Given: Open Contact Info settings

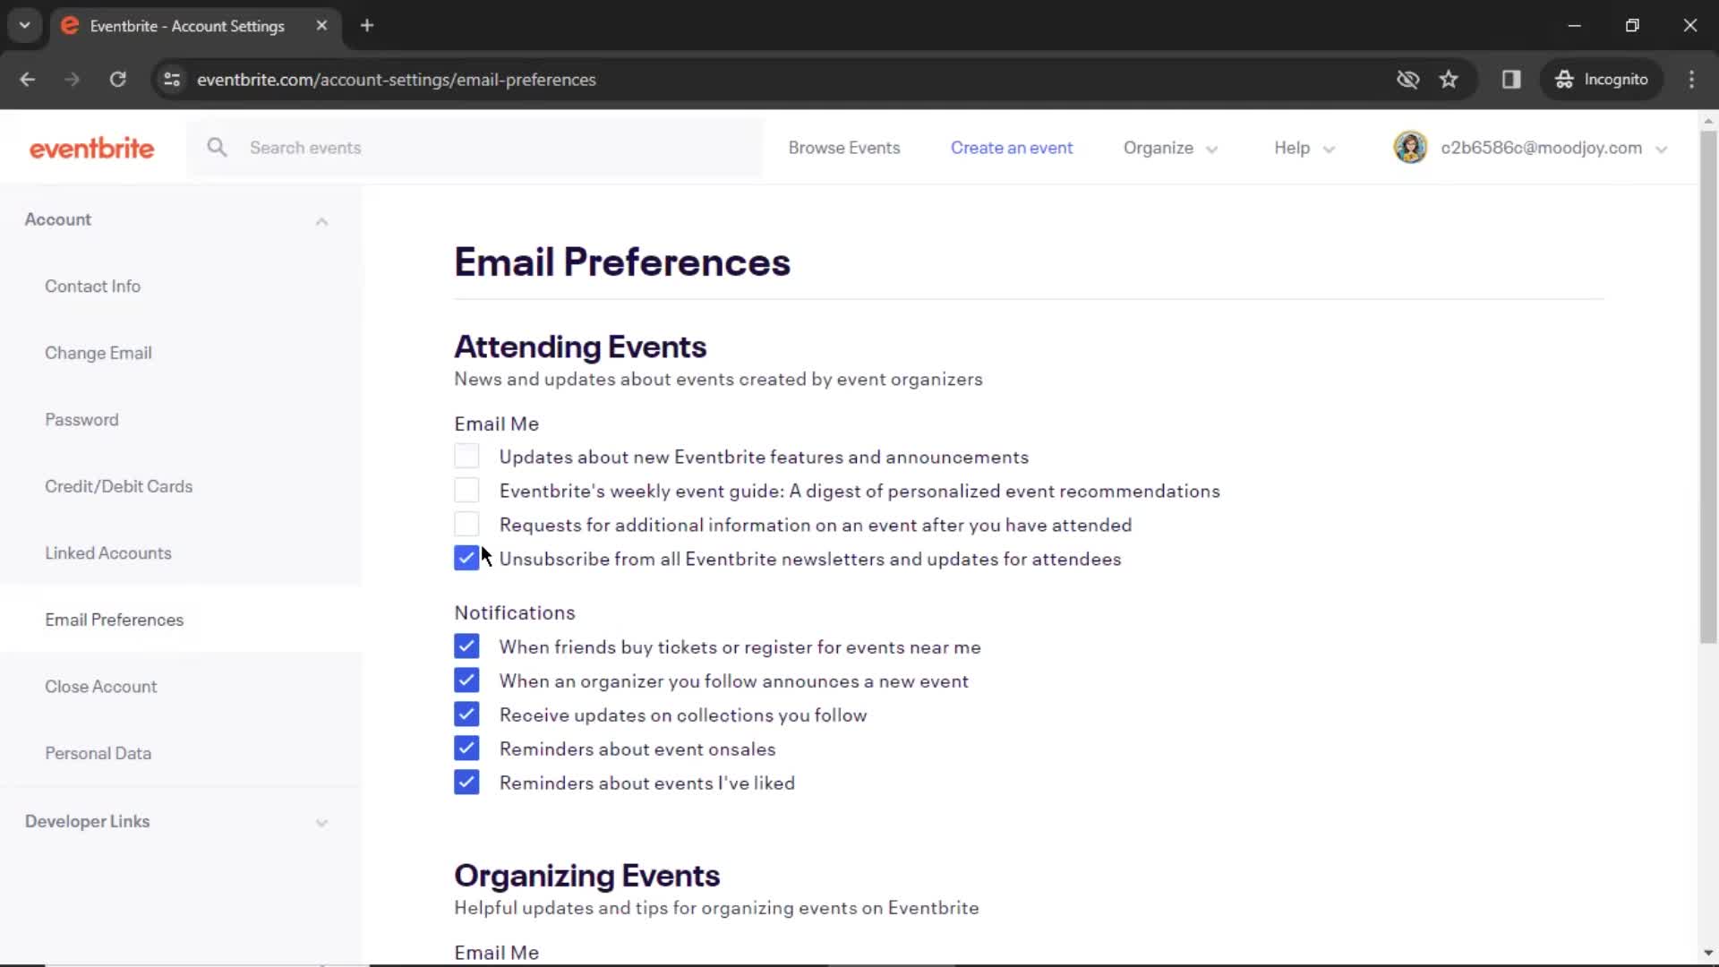Looking at the screenshot, I should pos(92,287).
